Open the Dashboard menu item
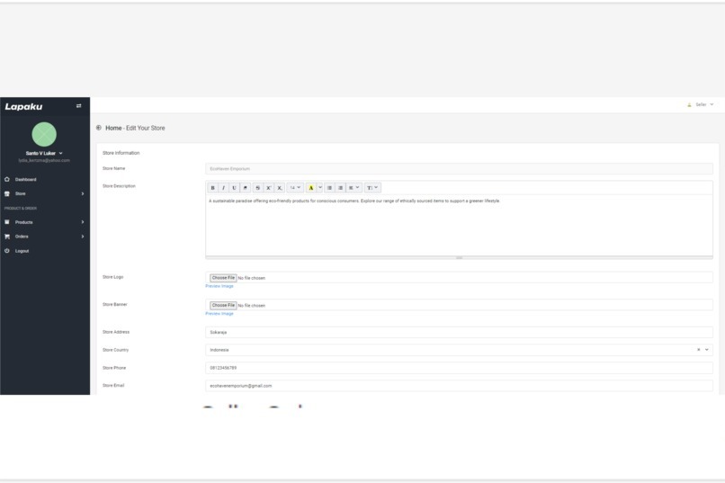The height and width of the screenshot is (483, 725). [x=25, y=180]
